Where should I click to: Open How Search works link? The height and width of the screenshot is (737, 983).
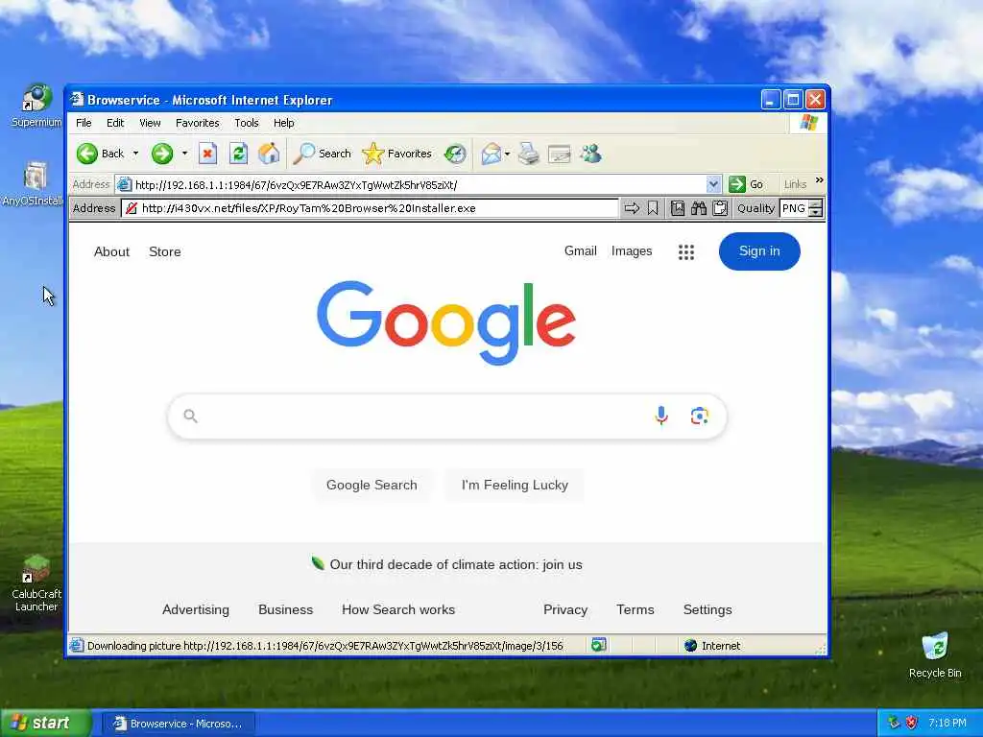(x=398, y=609)
